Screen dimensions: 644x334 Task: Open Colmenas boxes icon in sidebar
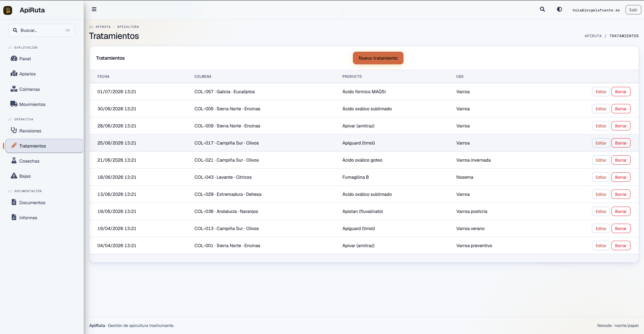pyautogui.click(x=14, y=89)
